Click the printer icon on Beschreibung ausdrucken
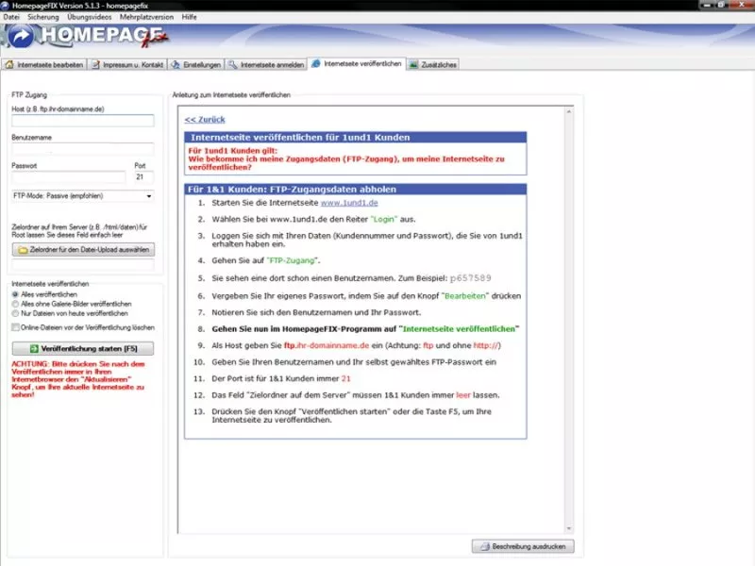This screenshot has height=566, width=755. [484, 546]
